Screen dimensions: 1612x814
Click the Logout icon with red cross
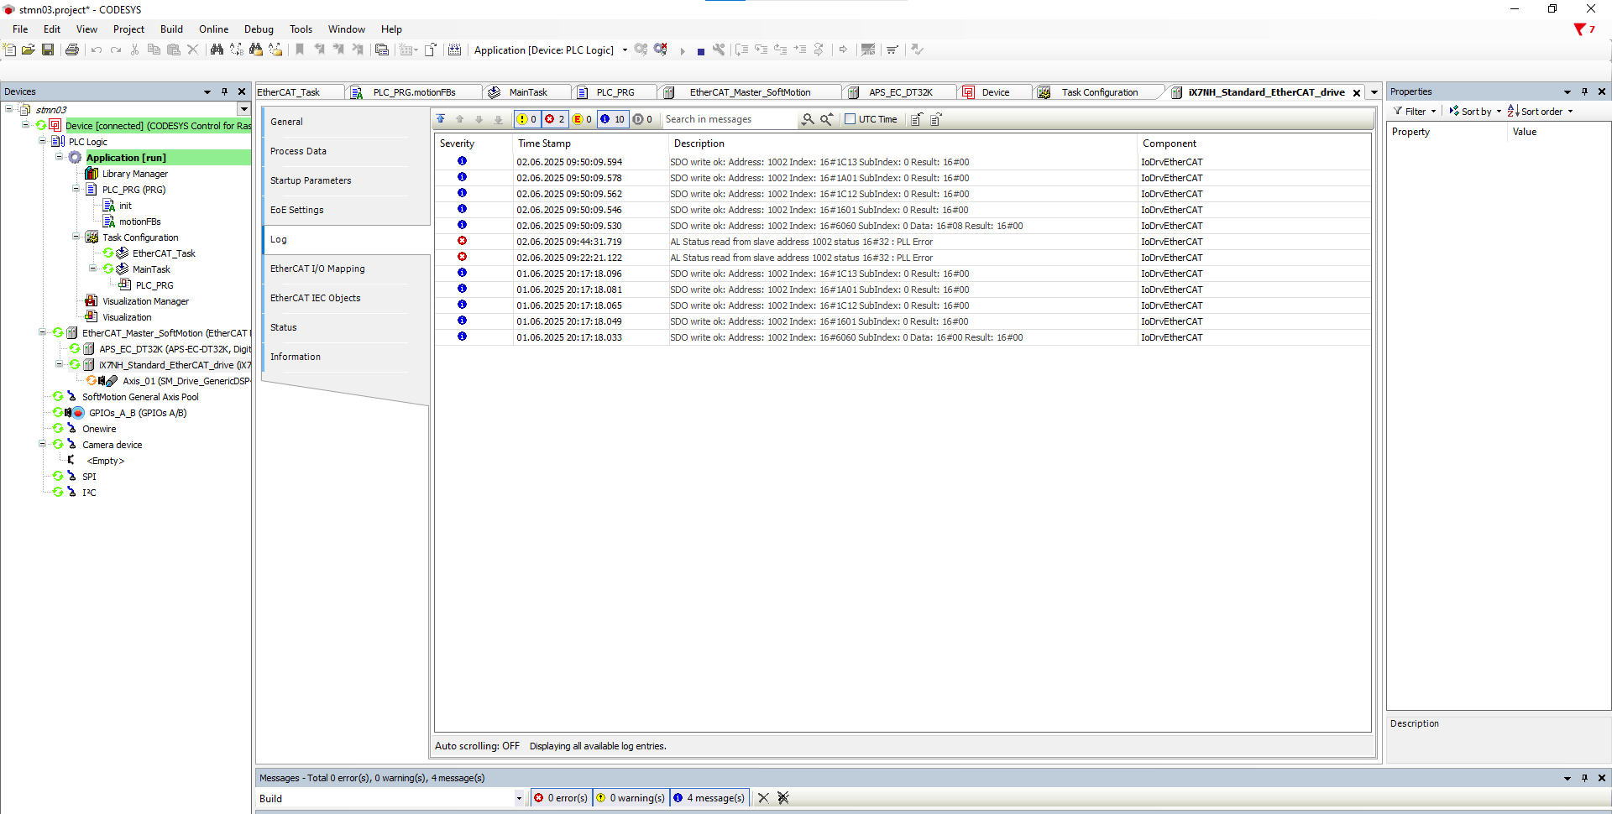click(661, 50)
